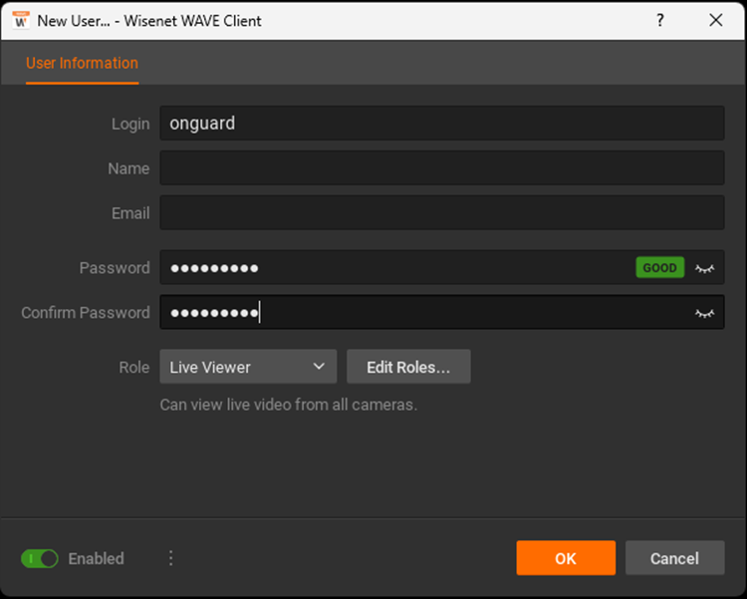Click the 'Enabled' label text
This screenshot has width=747, height=599.
pos(97,558)
